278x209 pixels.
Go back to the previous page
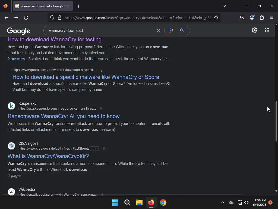coord(7,18)
